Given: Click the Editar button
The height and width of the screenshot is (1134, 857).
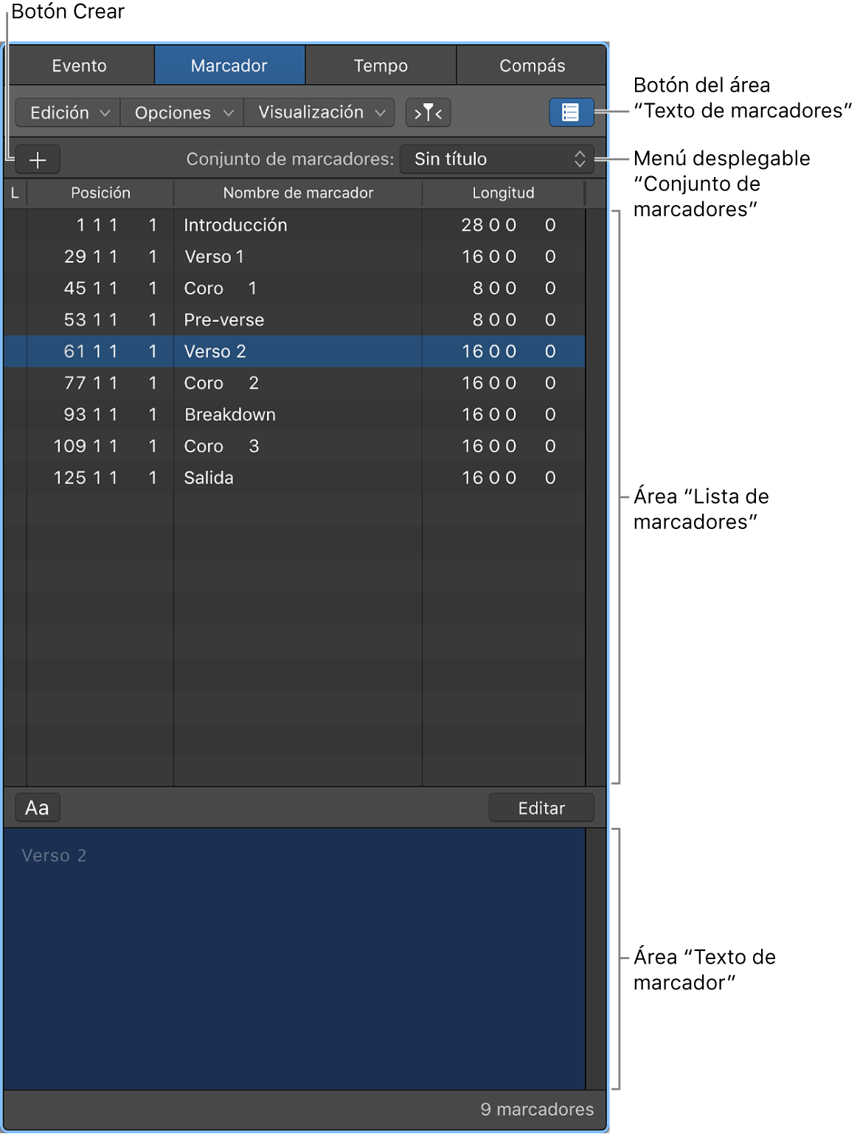Looking at the screenshot, I should tap(541, 806).
